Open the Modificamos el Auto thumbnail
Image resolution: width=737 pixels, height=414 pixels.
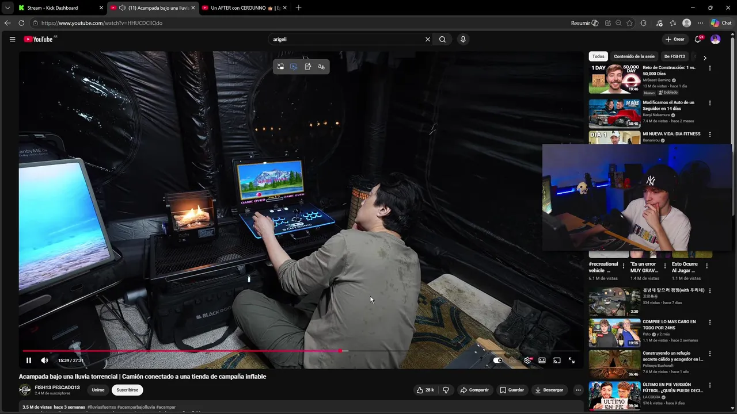[614, 114]
